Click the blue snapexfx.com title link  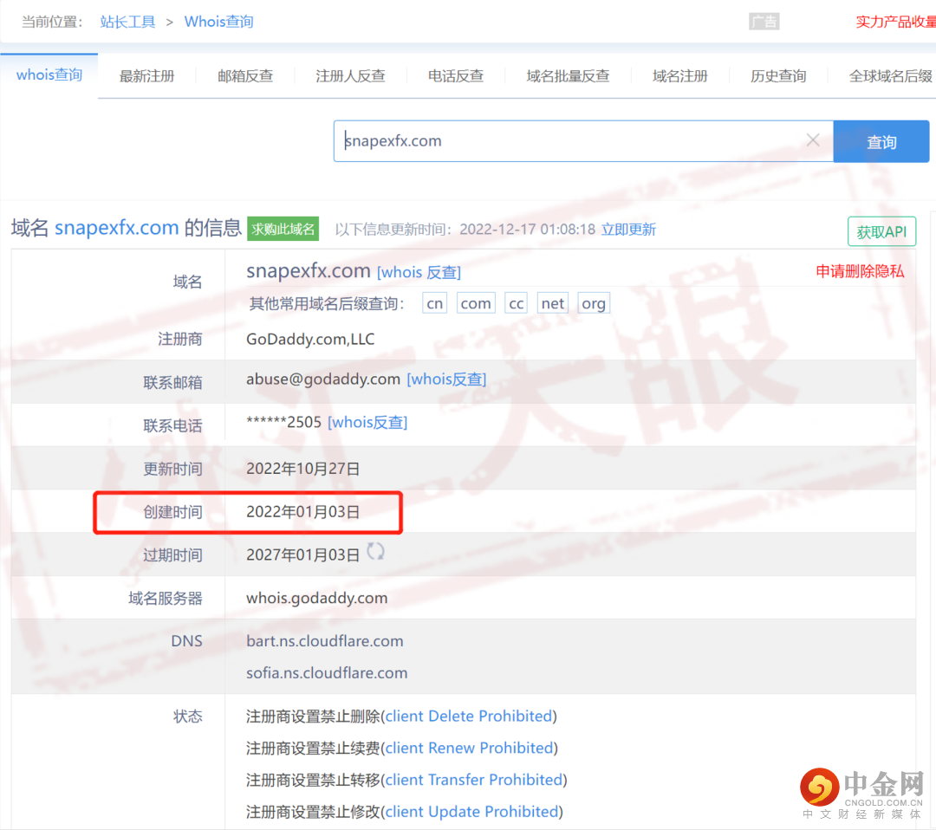click(x=116, y=228)
